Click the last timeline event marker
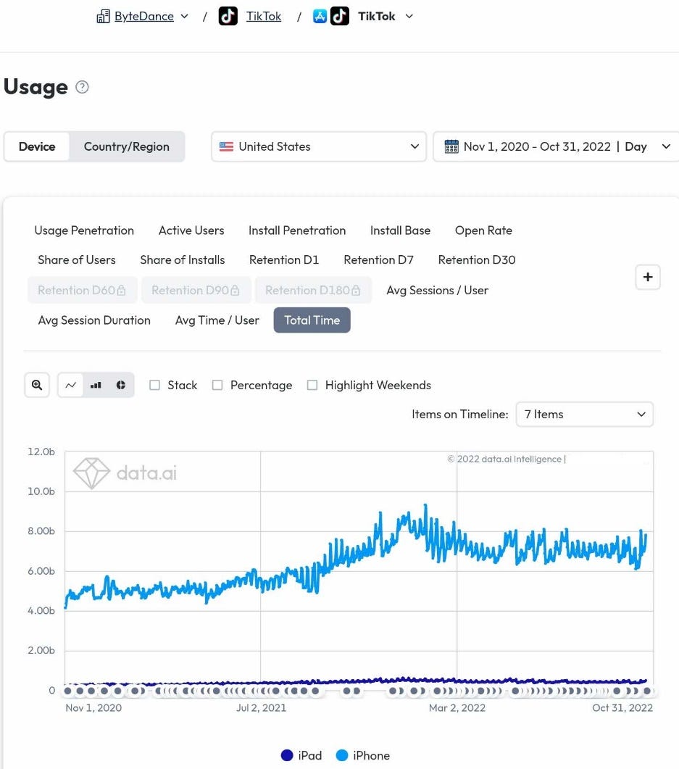 point(647,691)
